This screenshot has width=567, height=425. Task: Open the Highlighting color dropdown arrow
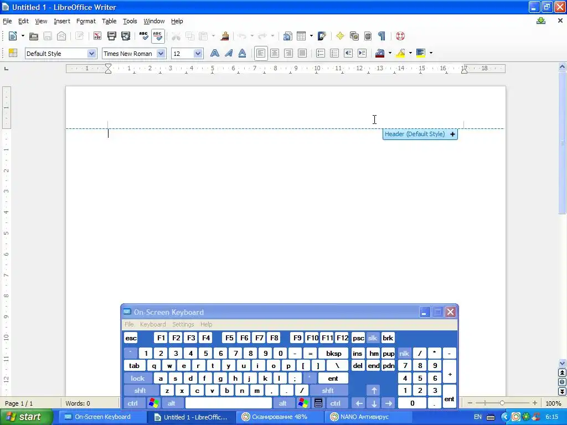[410, 54]
